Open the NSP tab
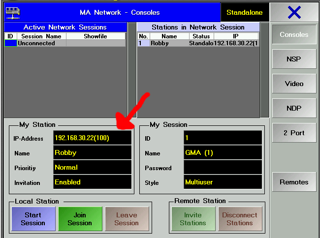320x238 pixels. tap(294, 59)
